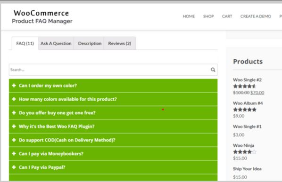Click the $3.00 price of Woo Single #1

(x=239, y=135)
